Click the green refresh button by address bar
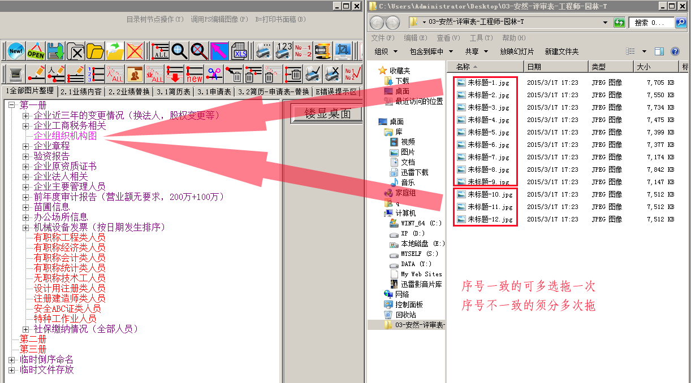The height and width of the screenshot is (383, 691). [619, 23]
